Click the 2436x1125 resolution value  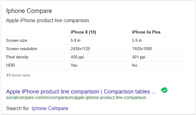point(80,49)
